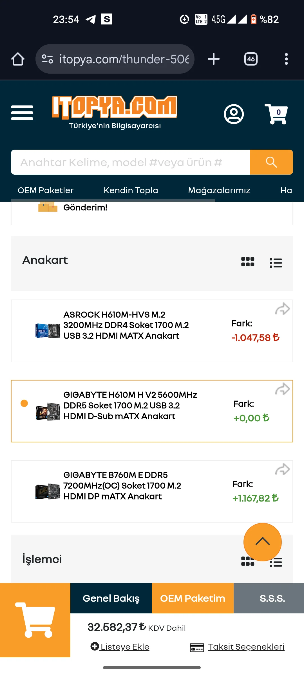Switch Anakart section to list view

276,263
